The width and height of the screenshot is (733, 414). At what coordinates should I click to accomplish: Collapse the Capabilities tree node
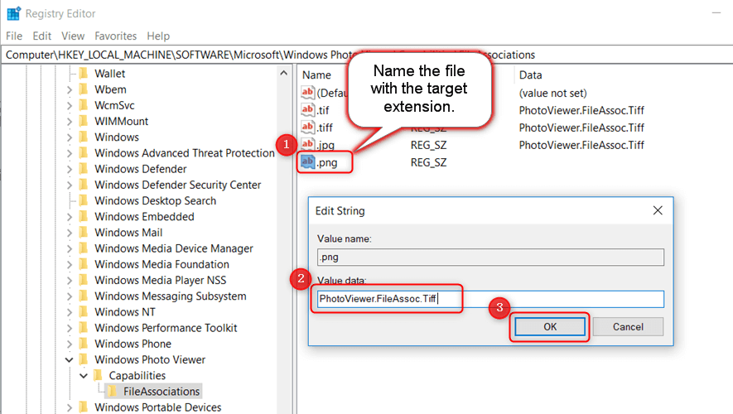coord(83,376)
